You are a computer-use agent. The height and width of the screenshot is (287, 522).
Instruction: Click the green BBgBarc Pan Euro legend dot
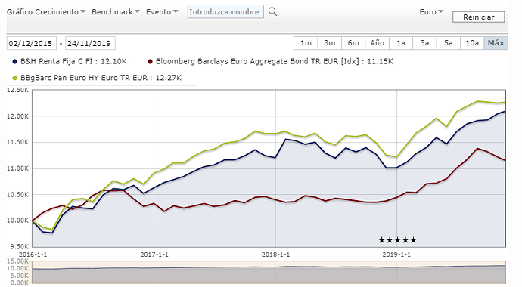[x=14, y=78]
